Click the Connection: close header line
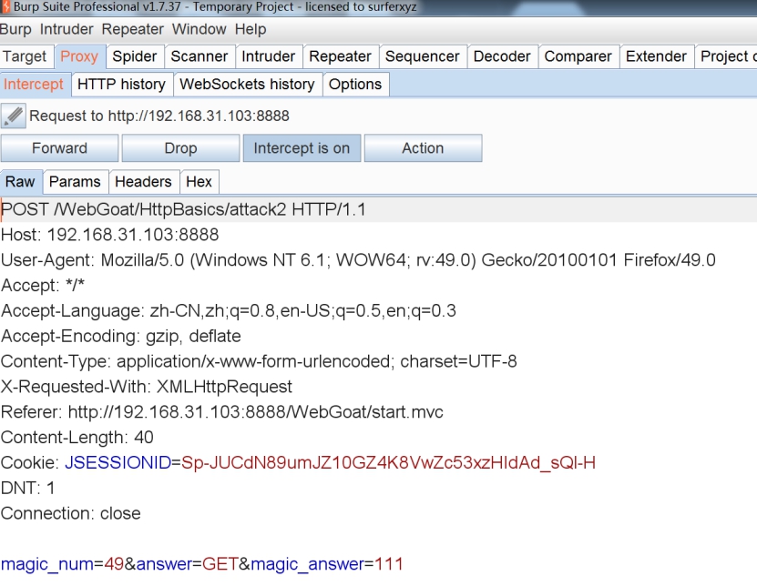 coord(70,513)
